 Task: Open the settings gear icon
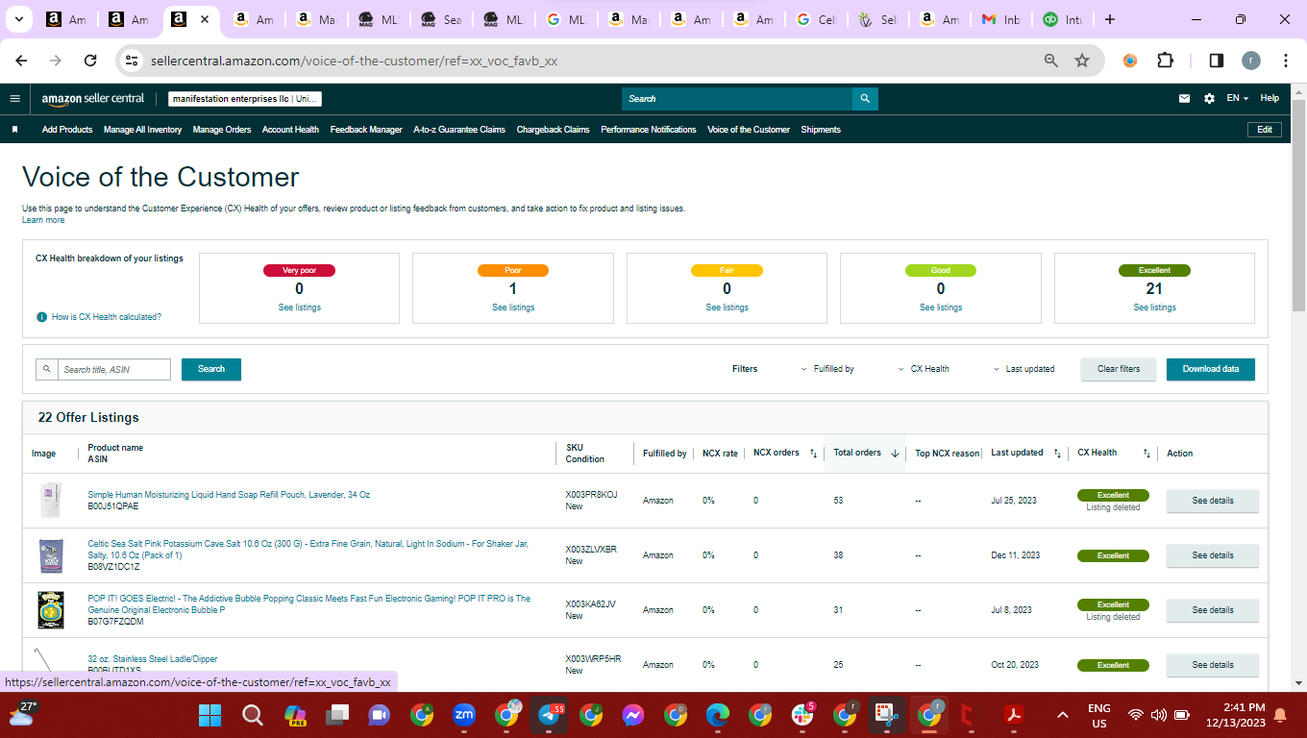(1209, 98)
